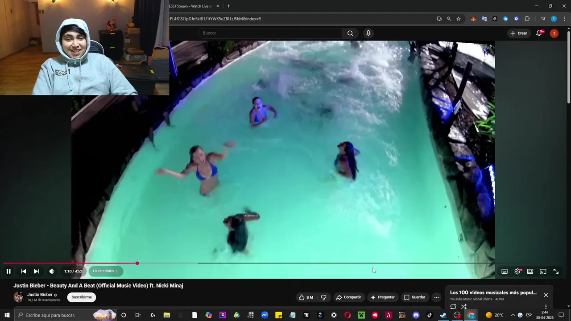
Task: Open more actions three-dot menu beside Guardar
Action: coord(436,297)
